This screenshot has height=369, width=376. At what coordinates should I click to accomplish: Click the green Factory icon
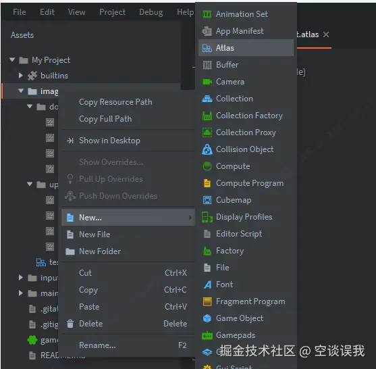(207, 251)
